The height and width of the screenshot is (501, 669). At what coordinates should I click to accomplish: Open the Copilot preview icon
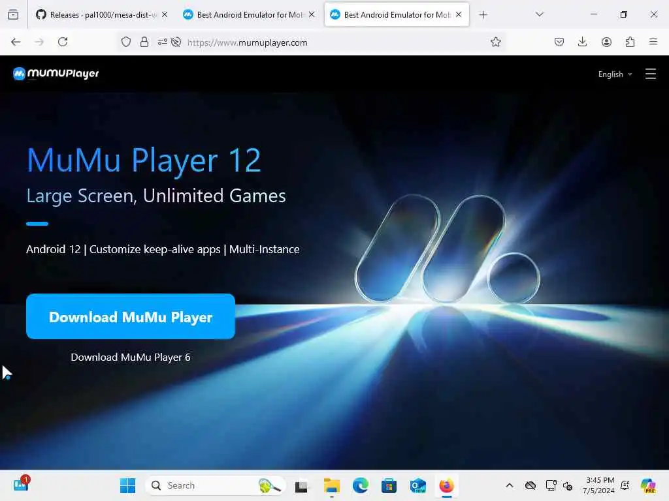648,485
